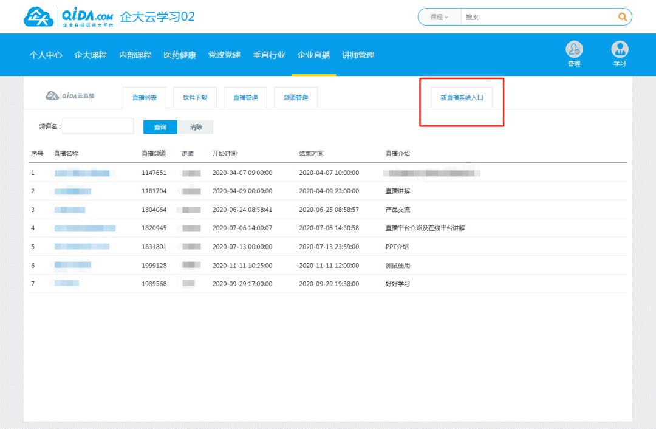This screenshot has width=656, height=429.
Task: Open the live name link for channel 1181704
Action: pos(73,191)
